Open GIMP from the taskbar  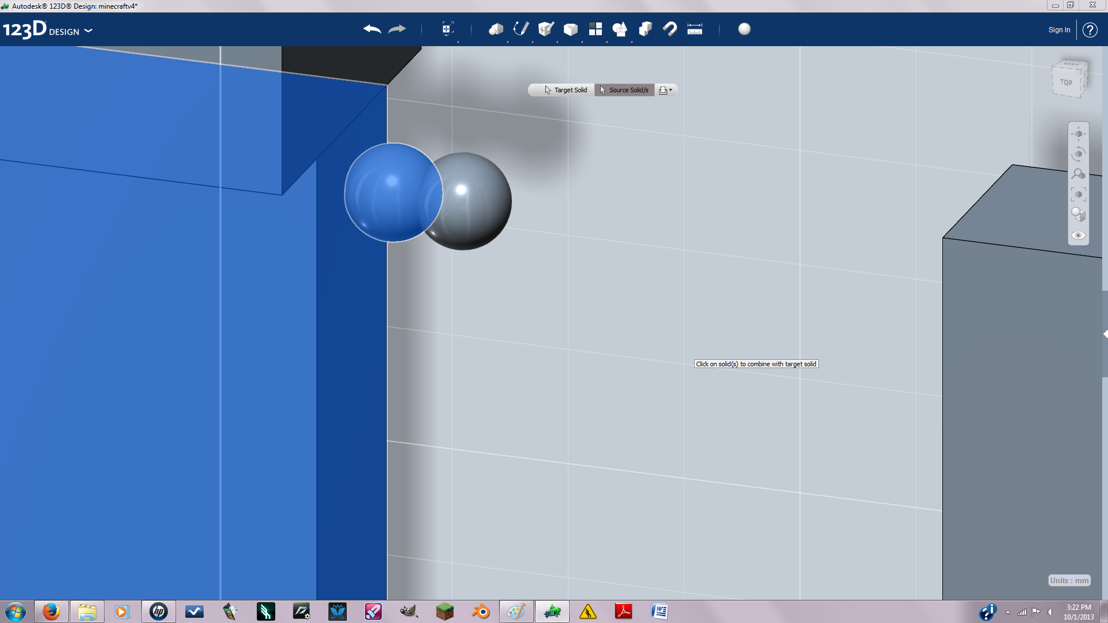click(409, 611)
